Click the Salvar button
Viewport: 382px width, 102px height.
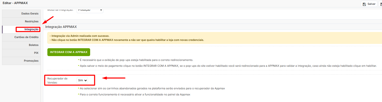[x=369, y=4]
